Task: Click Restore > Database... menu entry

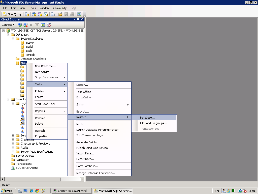Action: pos(154,118)
